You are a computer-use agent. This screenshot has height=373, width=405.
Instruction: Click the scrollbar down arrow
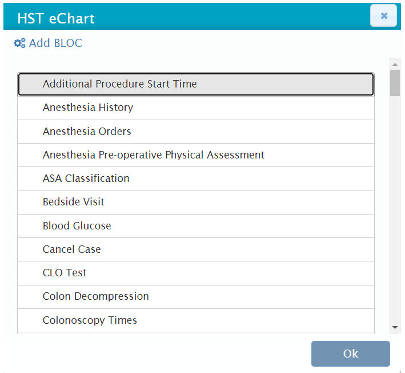[x=395, y=327]
